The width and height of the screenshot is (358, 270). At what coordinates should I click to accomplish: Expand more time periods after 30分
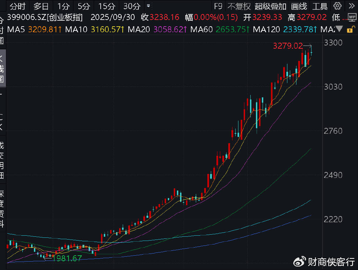tap(149, 6)
